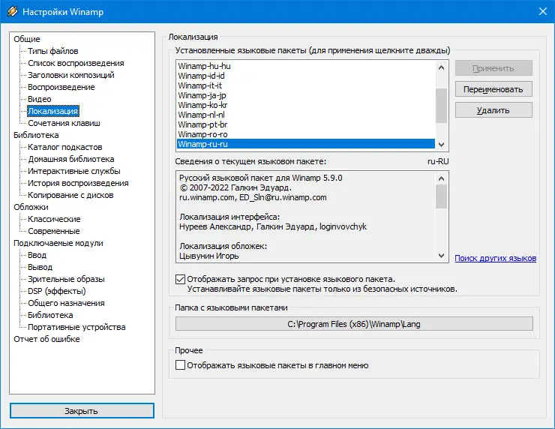Select Сочетания клавиш in the settings tree

[64, 123]
